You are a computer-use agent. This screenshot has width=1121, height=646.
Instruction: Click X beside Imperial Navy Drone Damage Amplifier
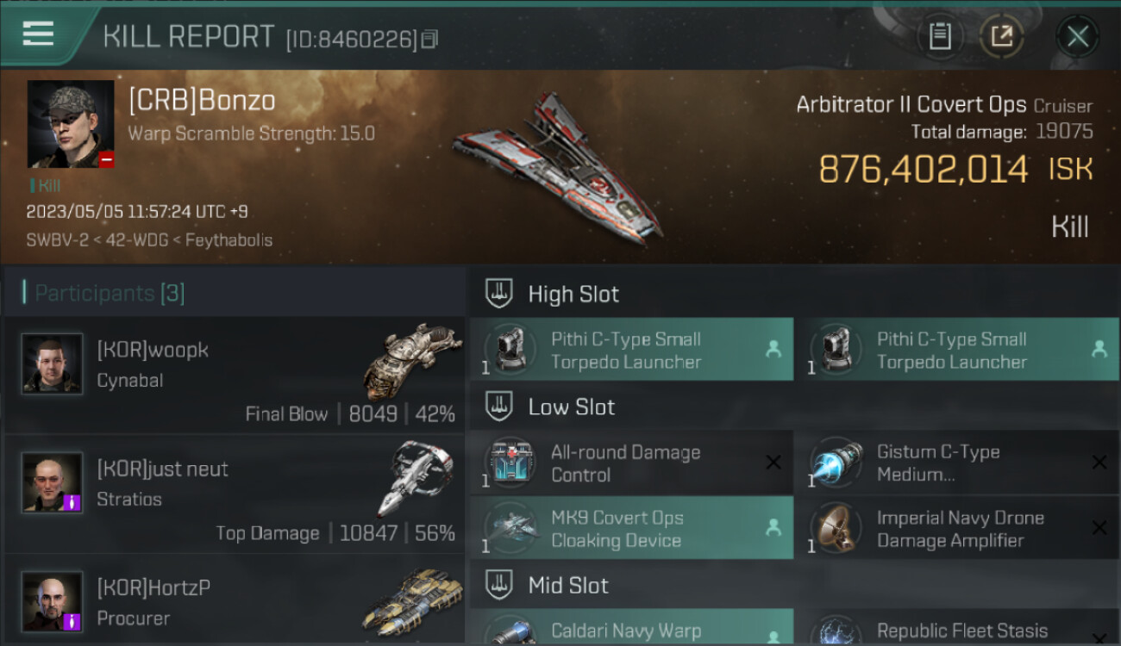click(1099, 528)
